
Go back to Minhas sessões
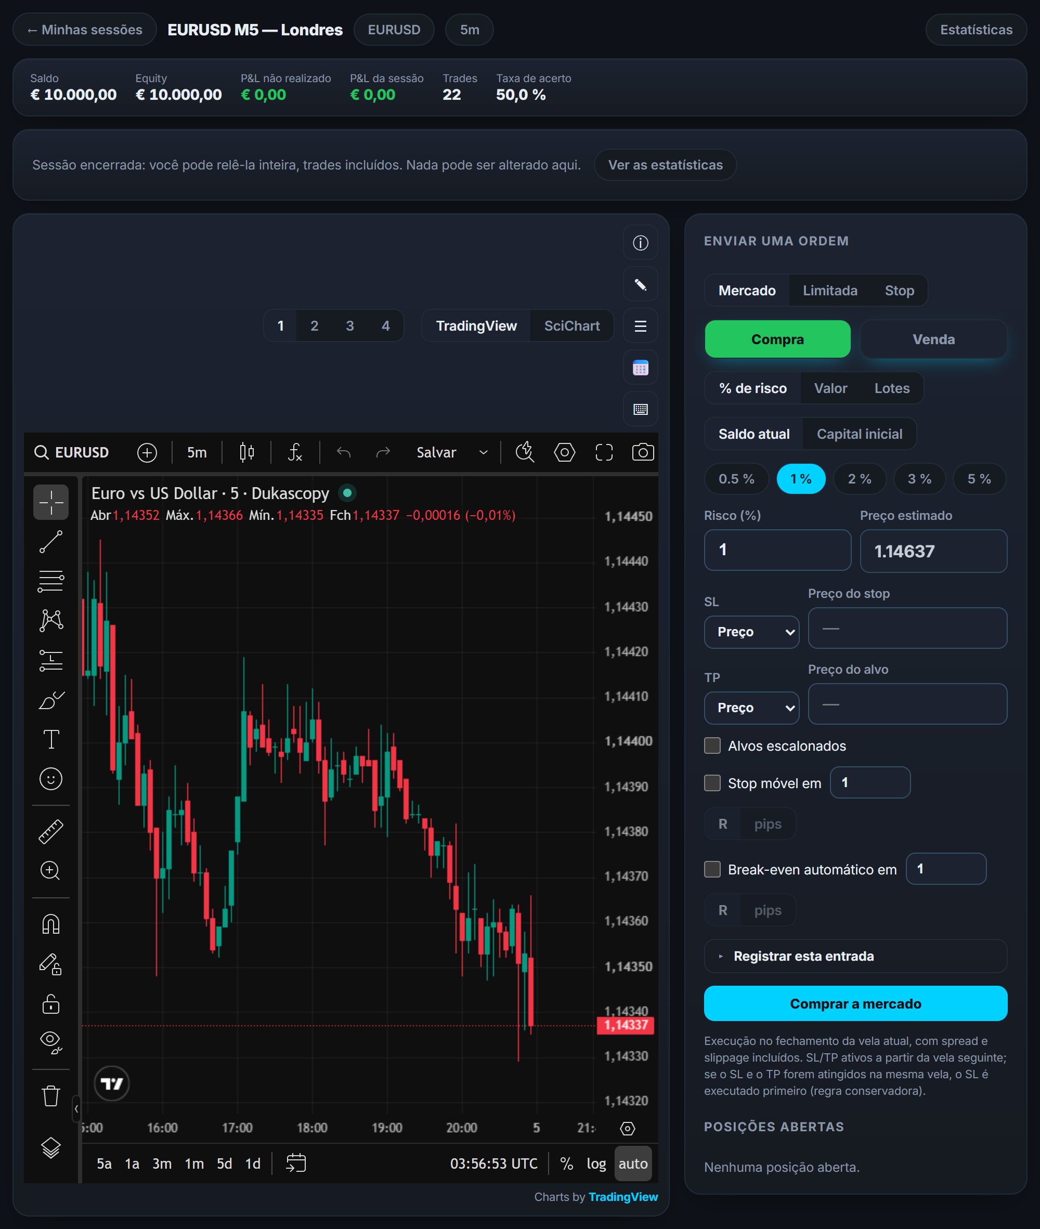pyautogui.click(x=85, y=30)
